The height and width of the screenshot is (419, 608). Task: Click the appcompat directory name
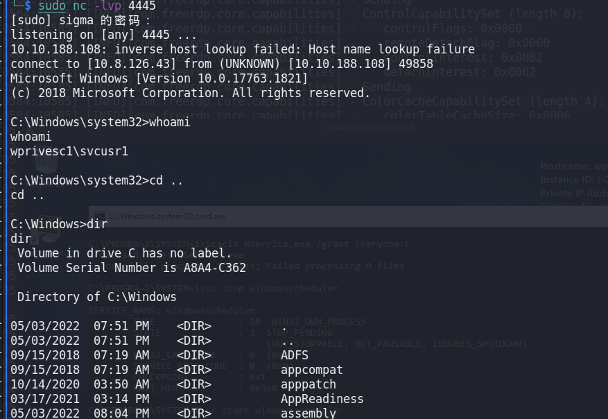click(312, 370)
